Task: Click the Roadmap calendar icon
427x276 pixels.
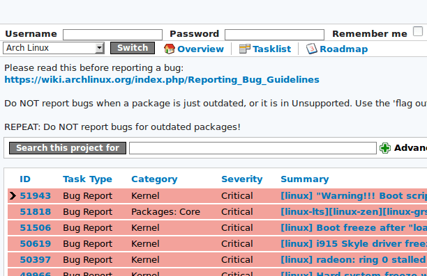Action: [312, 49]
